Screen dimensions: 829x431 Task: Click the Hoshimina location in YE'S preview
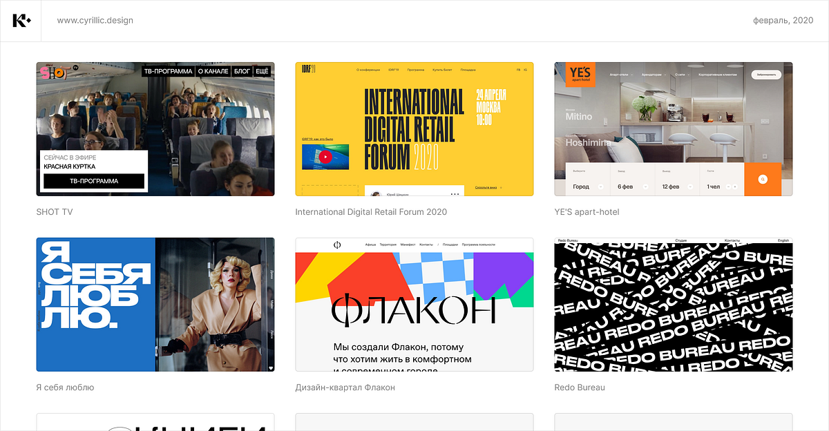click(588, 143)
